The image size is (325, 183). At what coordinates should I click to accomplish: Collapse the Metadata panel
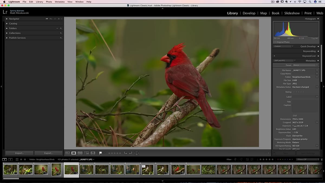coord(318,61)
